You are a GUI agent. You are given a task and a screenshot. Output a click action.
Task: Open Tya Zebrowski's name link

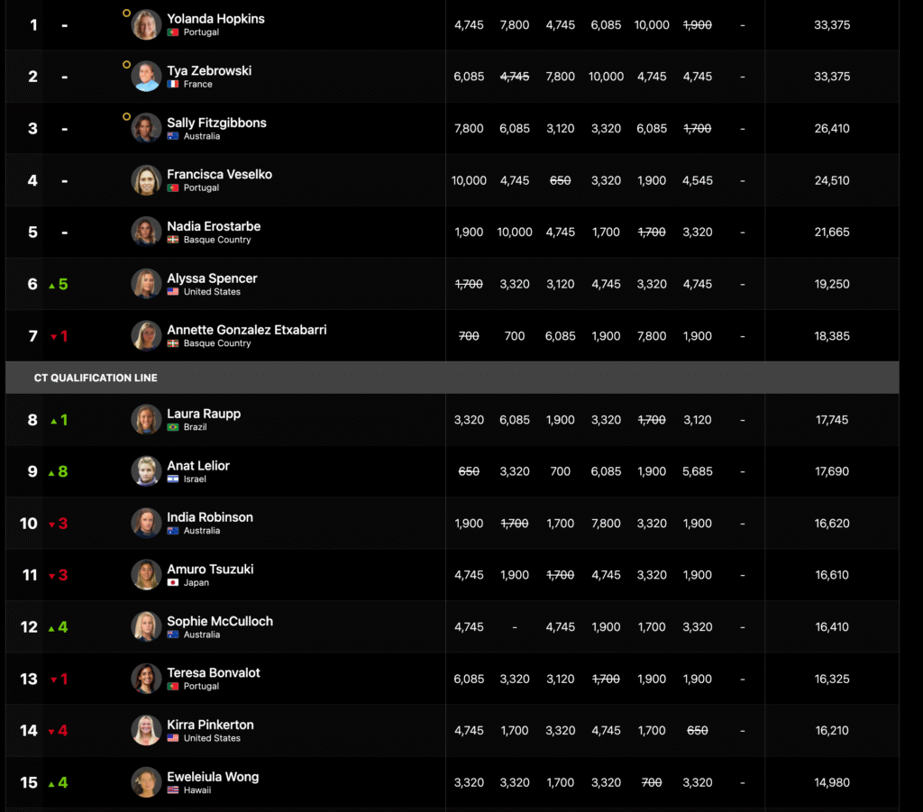click(x=209, y=70)
